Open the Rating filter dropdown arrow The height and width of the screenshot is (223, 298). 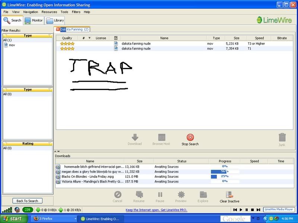[50, 143]
